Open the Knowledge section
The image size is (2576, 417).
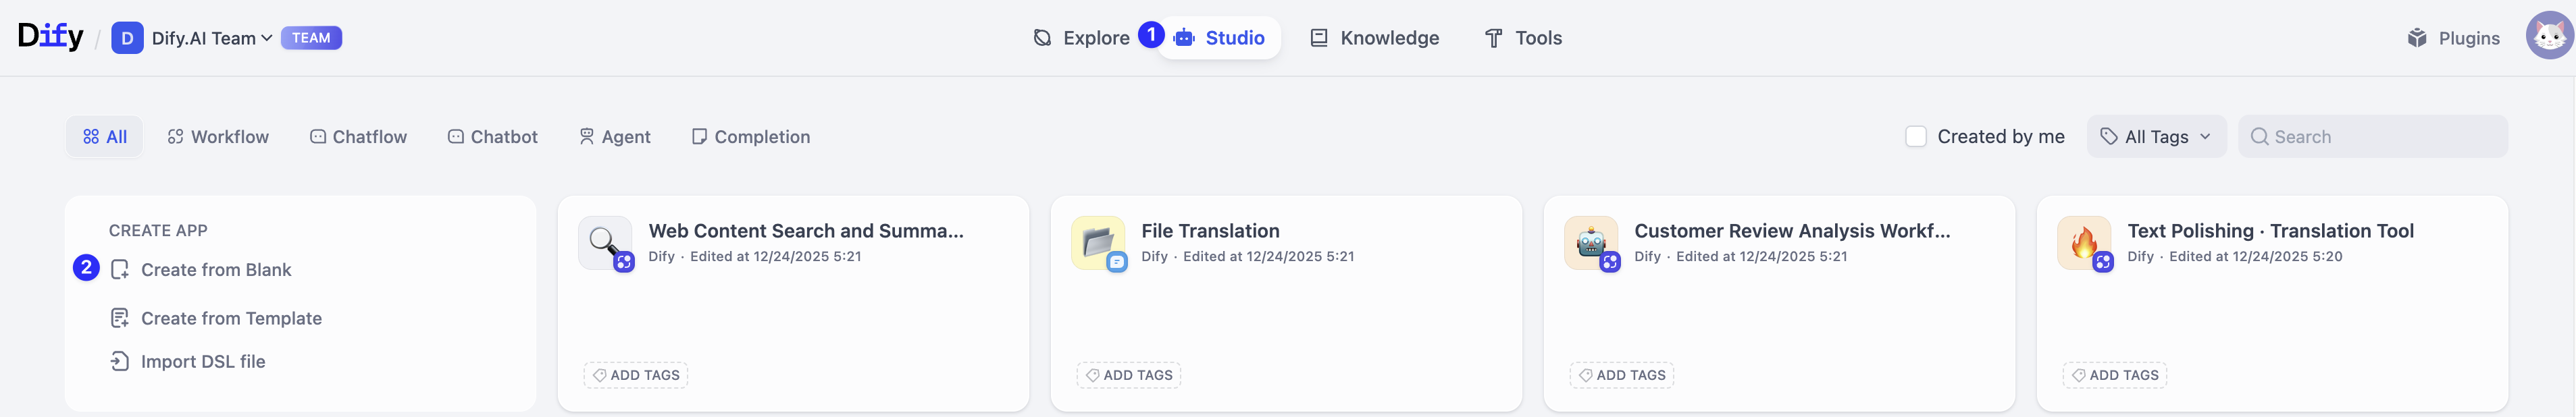[1375, 38]
